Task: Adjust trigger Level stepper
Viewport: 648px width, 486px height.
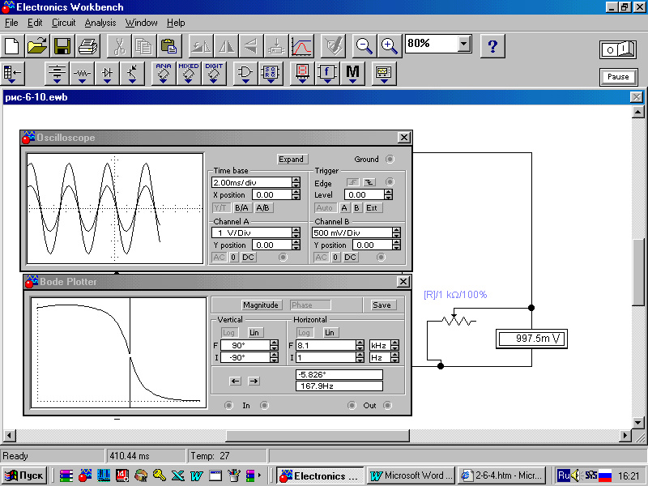Action: point(388,194)
